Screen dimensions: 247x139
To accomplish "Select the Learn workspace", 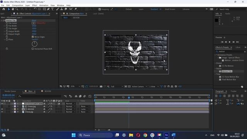I will coord(141,9).
